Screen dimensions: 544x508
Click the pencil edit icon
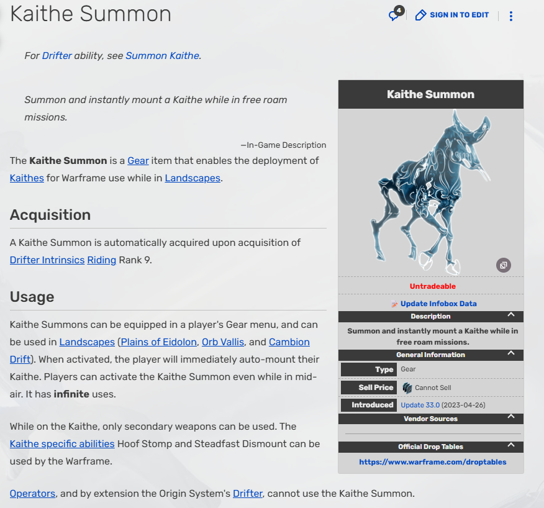pyautogui.click(x=420, y=15)
